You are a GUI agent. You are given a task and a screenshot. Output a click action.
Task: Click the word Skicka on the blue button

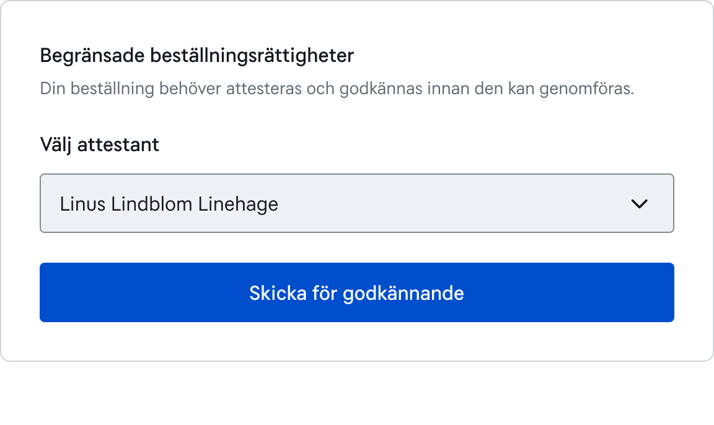click(278, 293)
